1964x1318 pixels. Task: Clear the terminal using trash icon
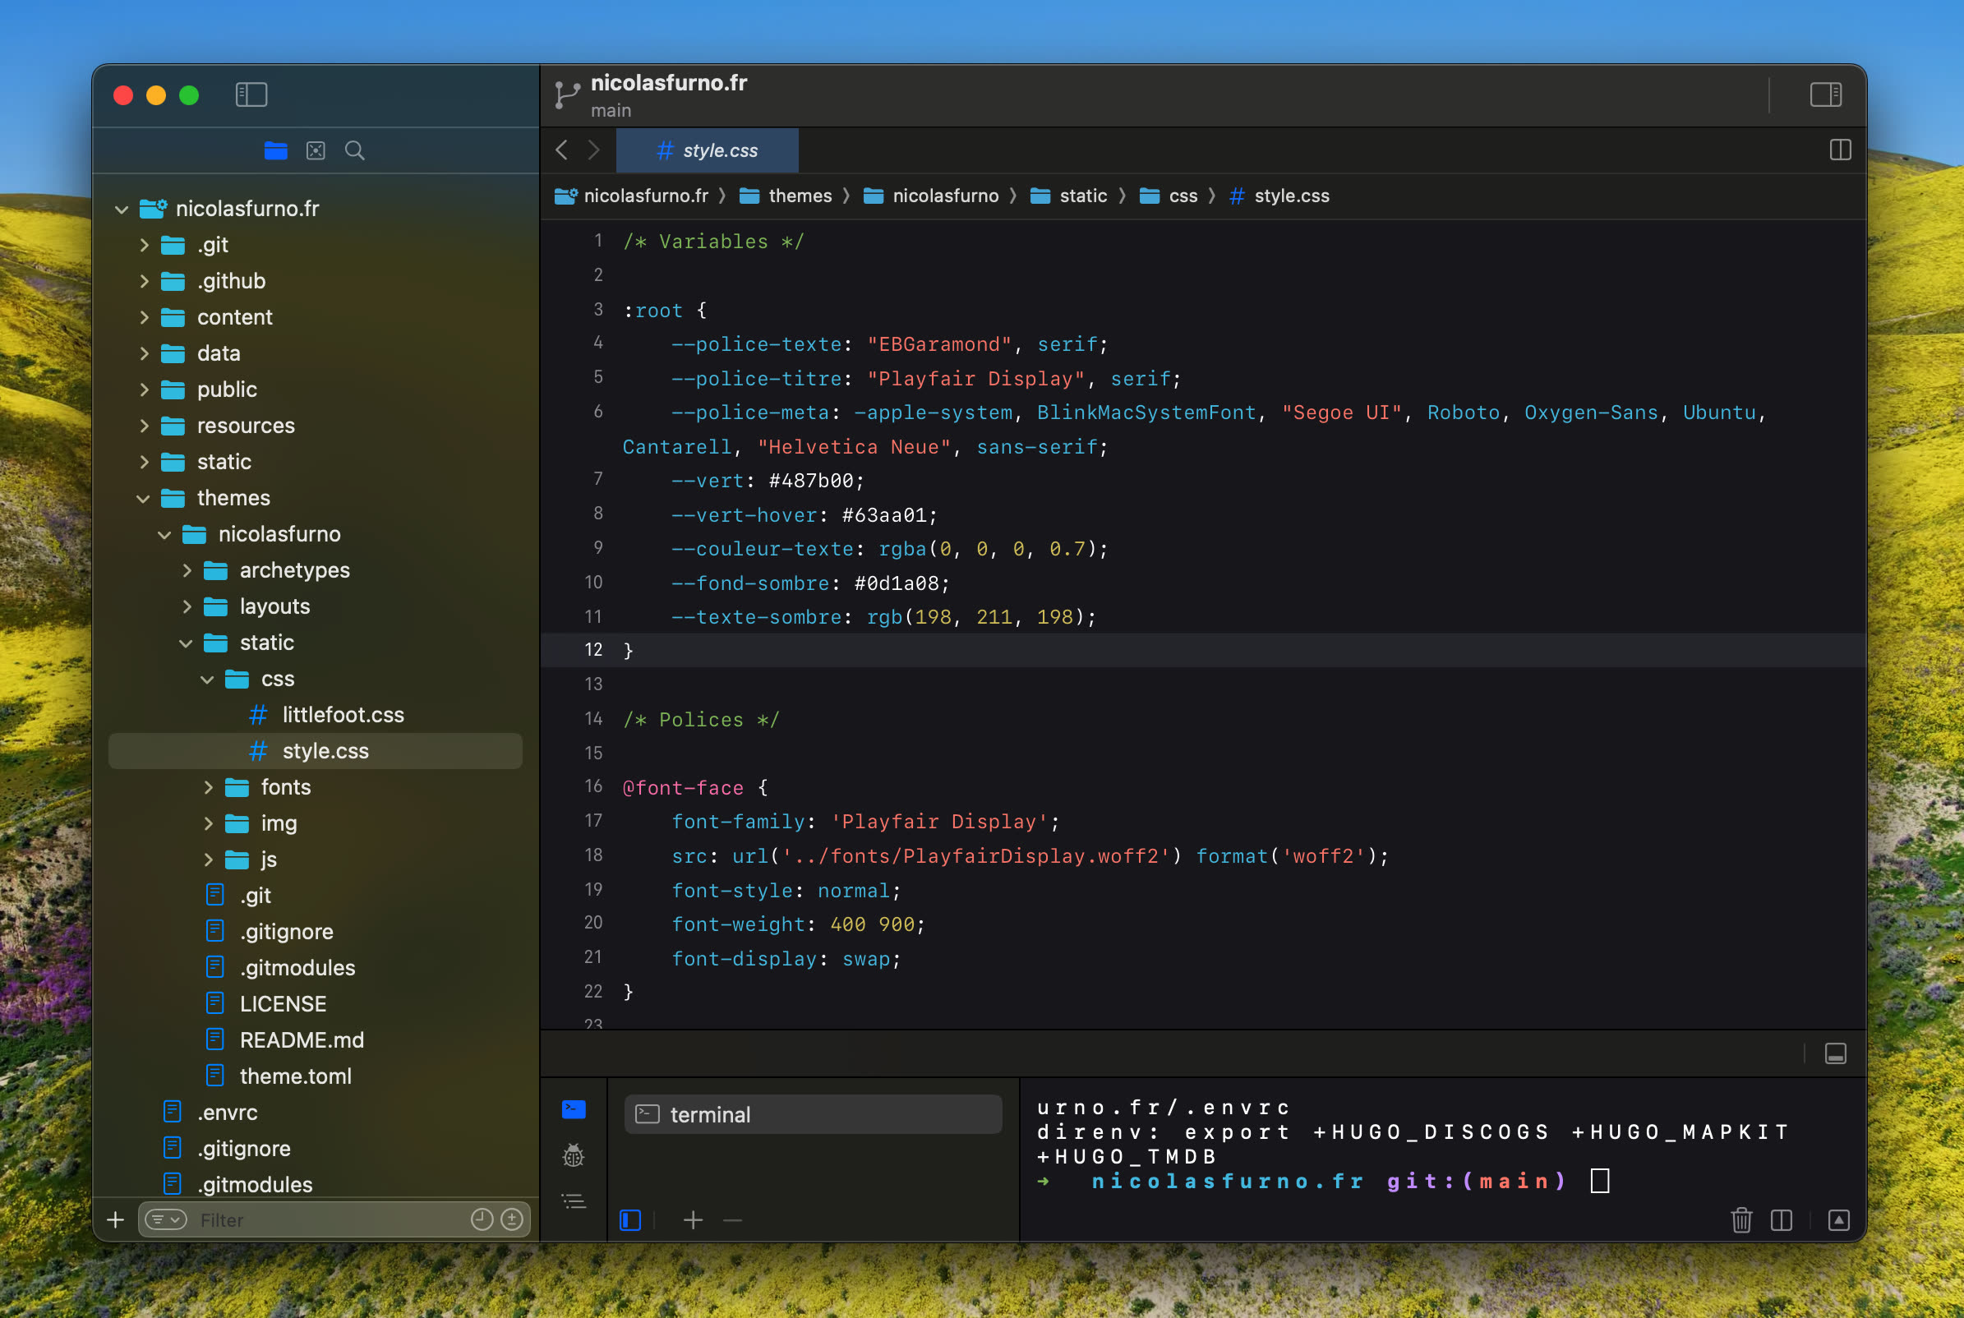pyautogui.click(x=1741, y=1220)
